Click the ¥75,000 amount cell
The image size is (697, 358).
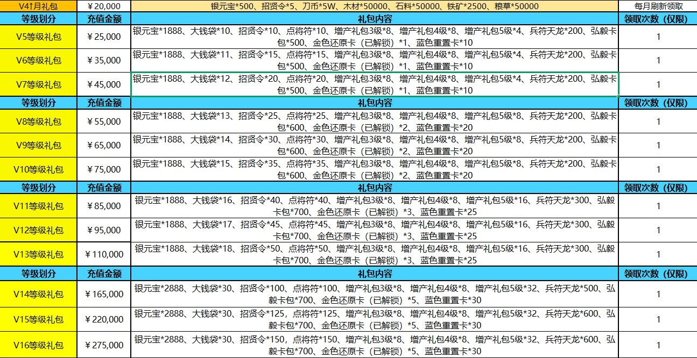point(104,169)
